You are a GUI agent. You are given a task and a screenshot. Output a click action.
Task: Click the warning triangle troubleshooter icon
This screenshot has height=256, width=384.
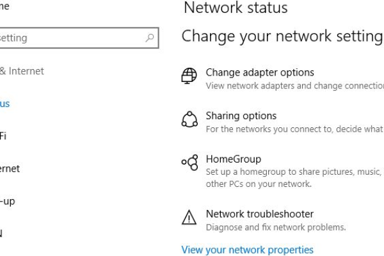[x=189, y=218]
